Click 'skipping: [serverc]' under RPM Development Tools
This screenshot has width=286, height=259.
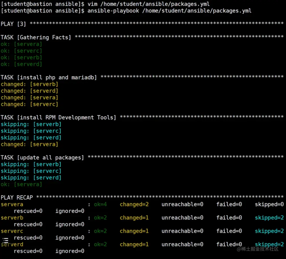point(31,131)
